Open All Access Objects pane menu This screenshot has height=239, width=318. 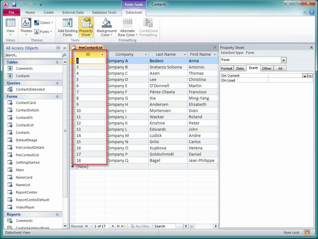(x=58, y=48)
